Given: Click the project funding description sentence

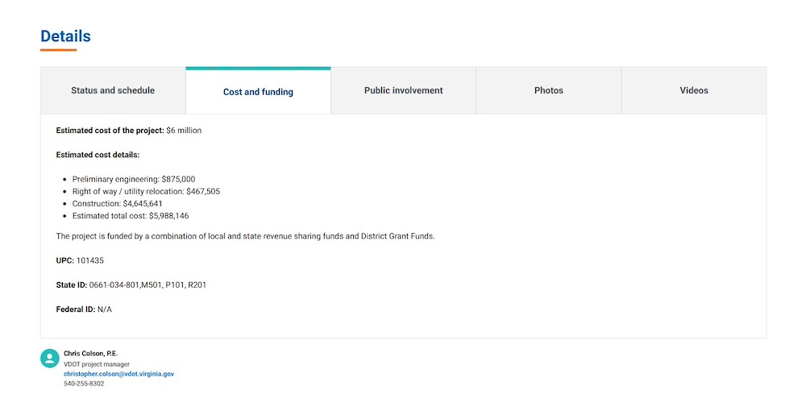Looking at the screenshot, I should (245, 236).
